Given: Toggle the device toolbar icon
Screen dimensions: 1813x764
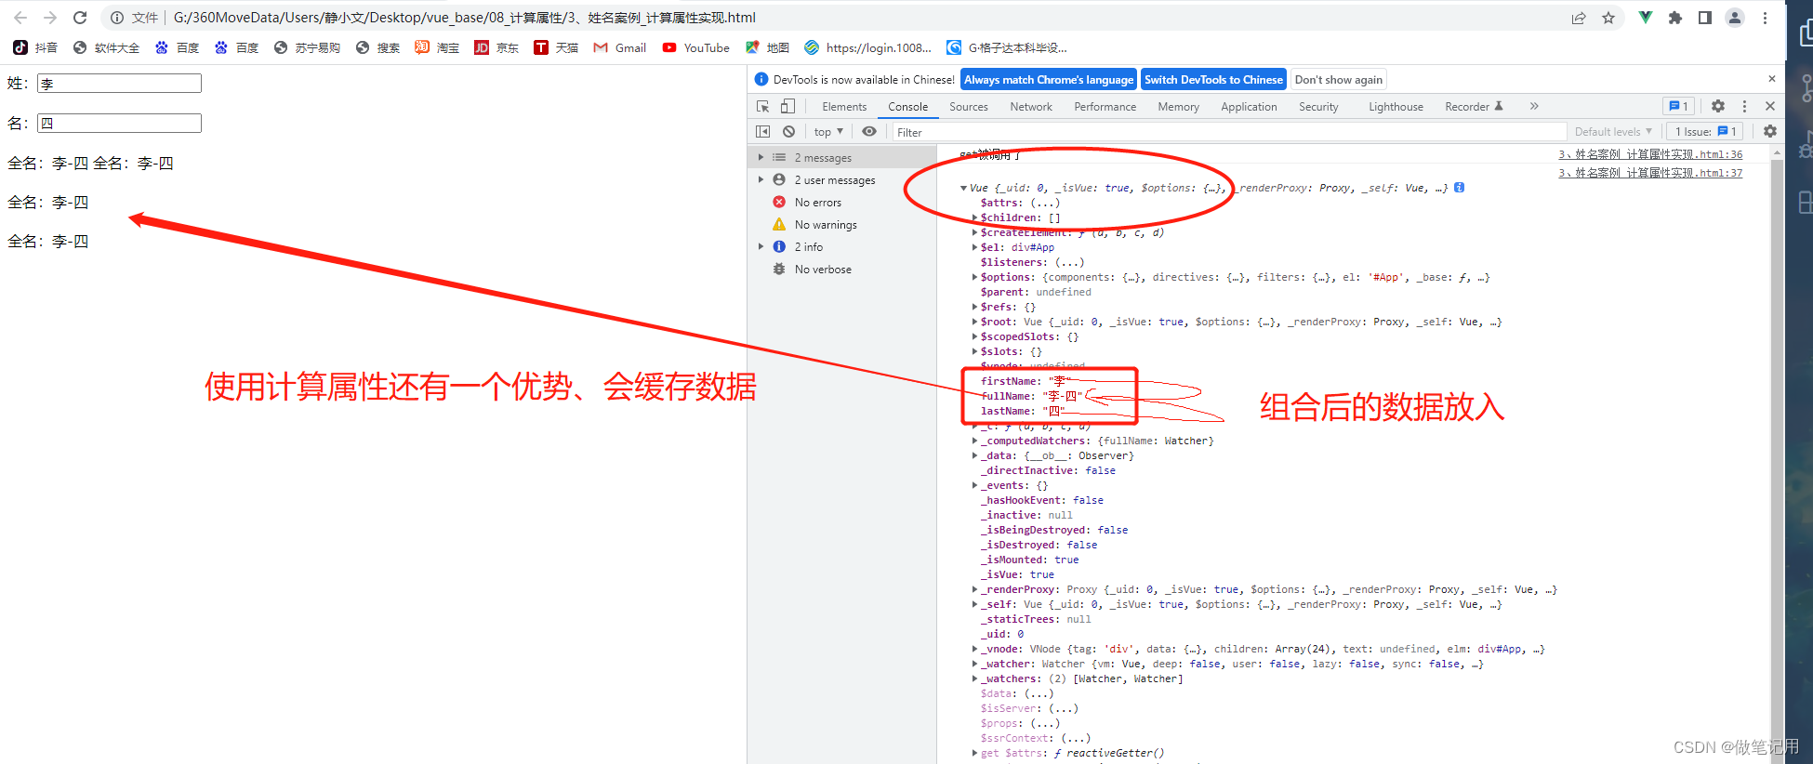Looking at the screenshot, I should [787, 106].
